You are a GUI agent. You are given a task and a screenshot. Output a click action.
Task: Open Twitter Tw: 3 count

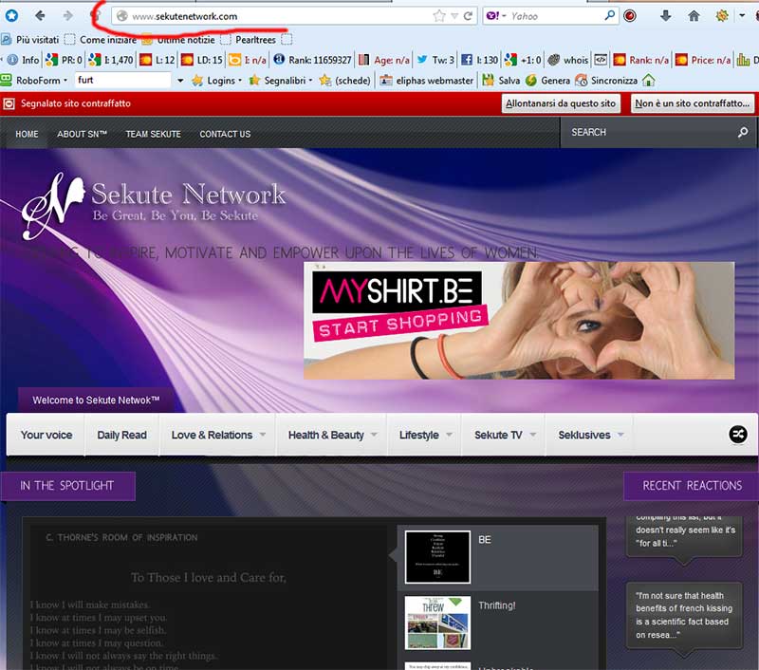[435, 60]
